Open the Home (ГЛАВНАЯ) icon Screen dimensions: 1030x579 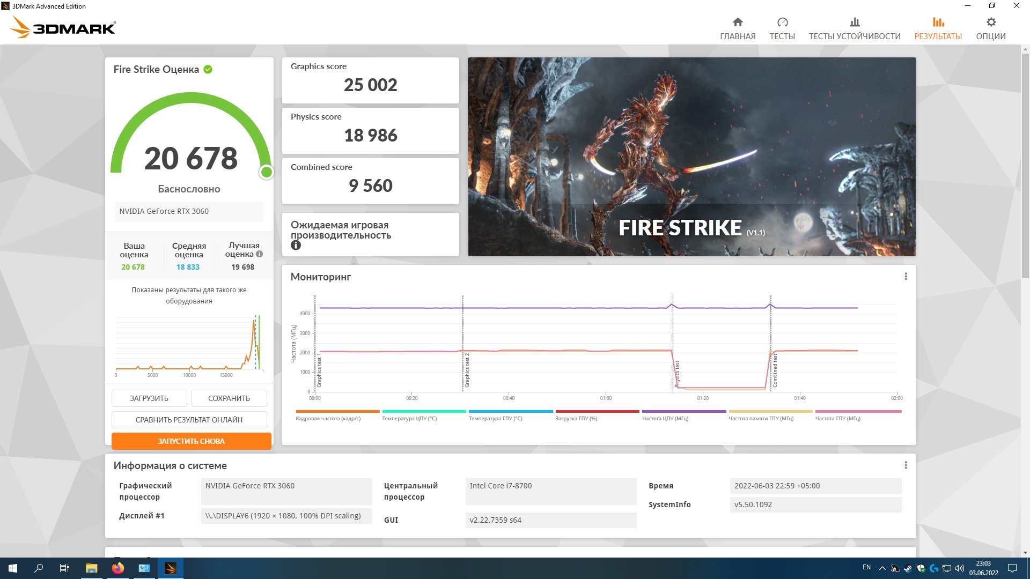pyautogui.click(x=738, y=23)
